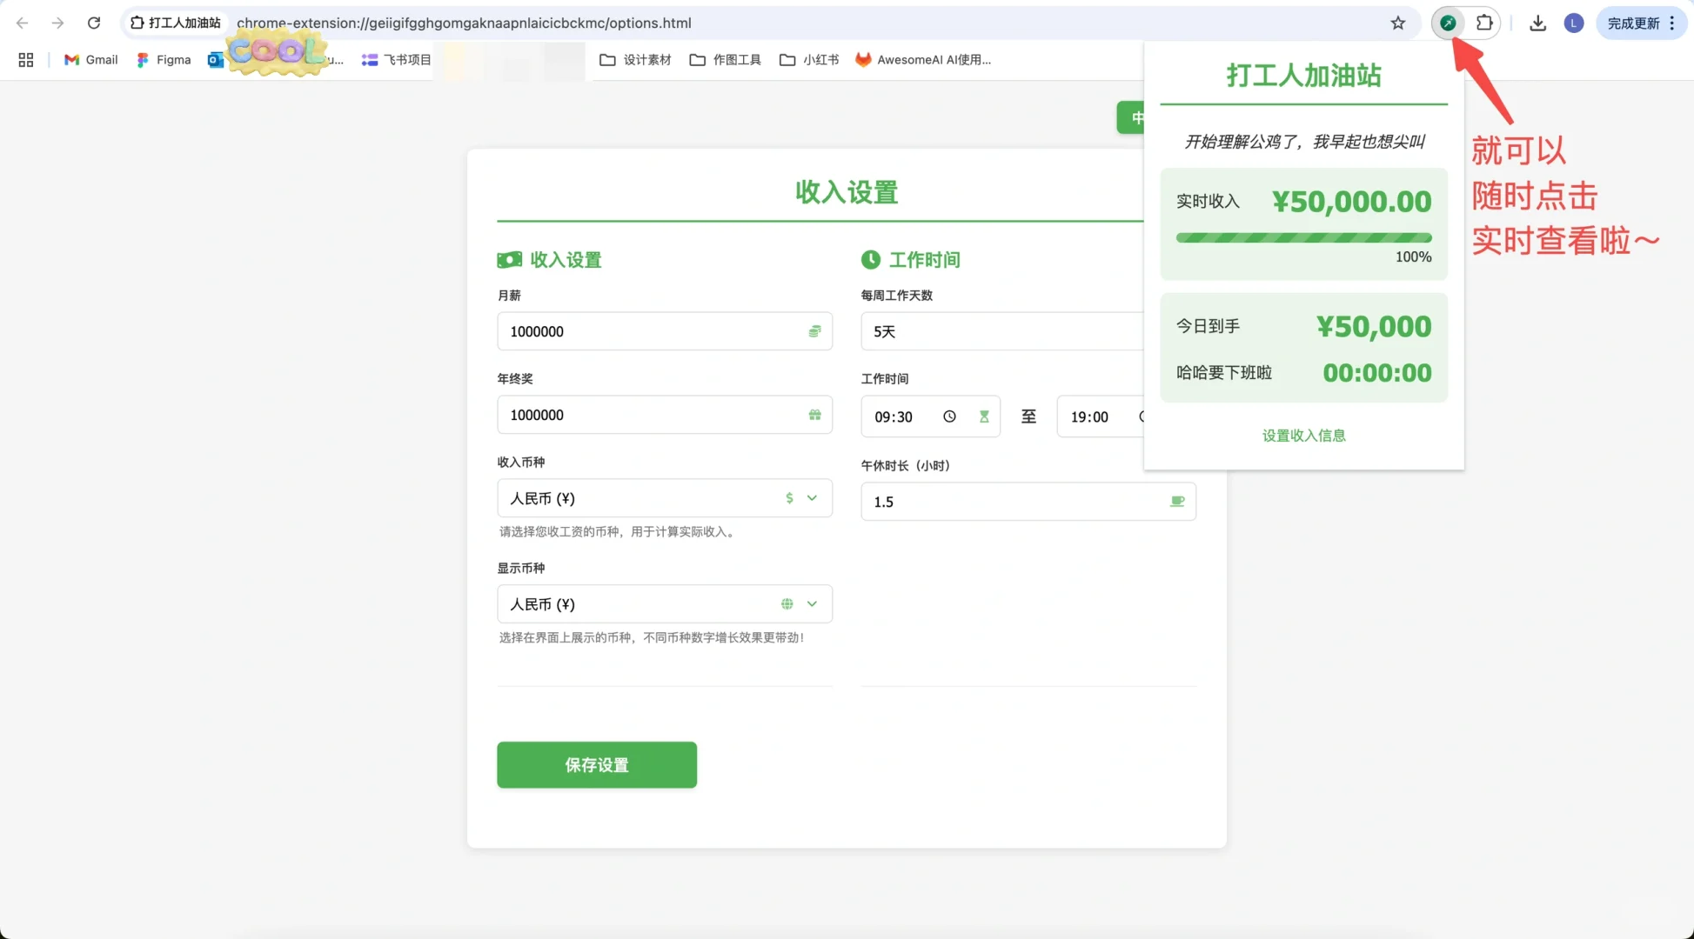Click the clock icon in the 09:30 field
This screenshot has height=939, width=1694.
click(x=949, y=416)
